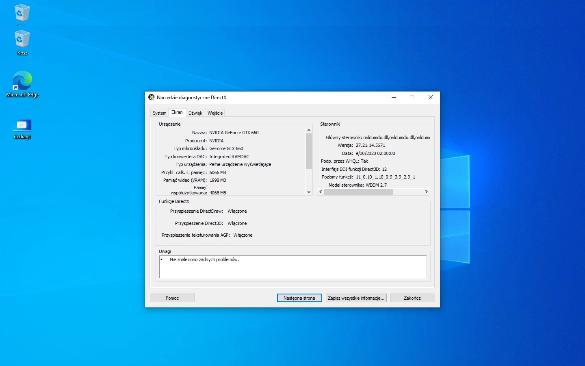585x366 pixels.
Task: Click the Integrated RAMDAC value
Action: click(230, 157)
